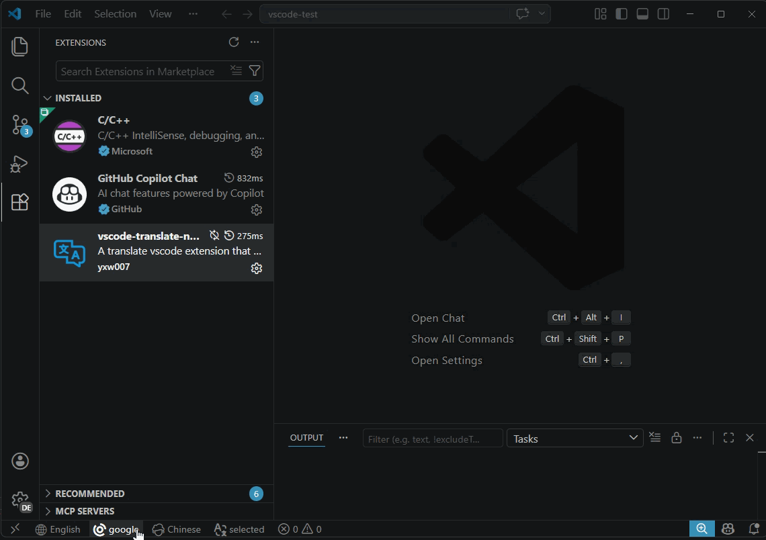Open notifications bell in status bar
Image resolution: width=766 pixels, height=540 pixels.
click(x=754, y=529)
